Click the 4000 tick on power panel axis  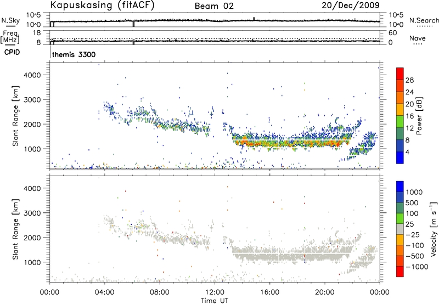pyautogui.click(x=32, y=75)
